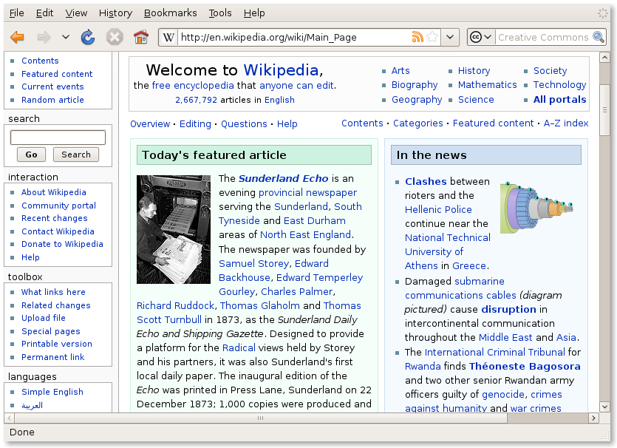The height and width of the screenshot is (448, 617).
Task: Open the Technology portal link
Action: click(x=559, y=85)
